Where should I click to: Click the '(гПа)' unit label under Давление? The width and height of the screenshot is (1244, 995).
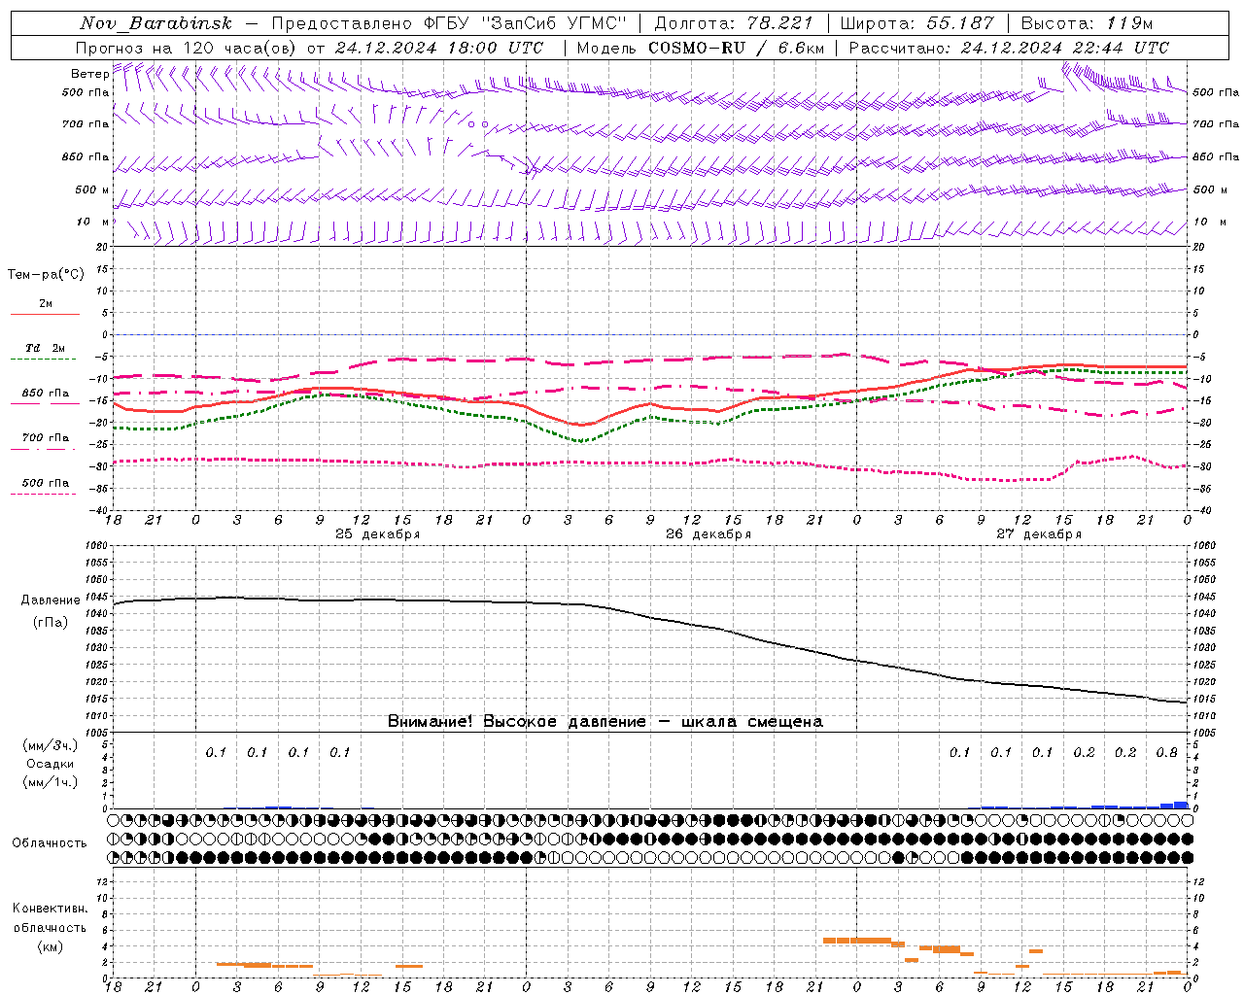[51, 623]
